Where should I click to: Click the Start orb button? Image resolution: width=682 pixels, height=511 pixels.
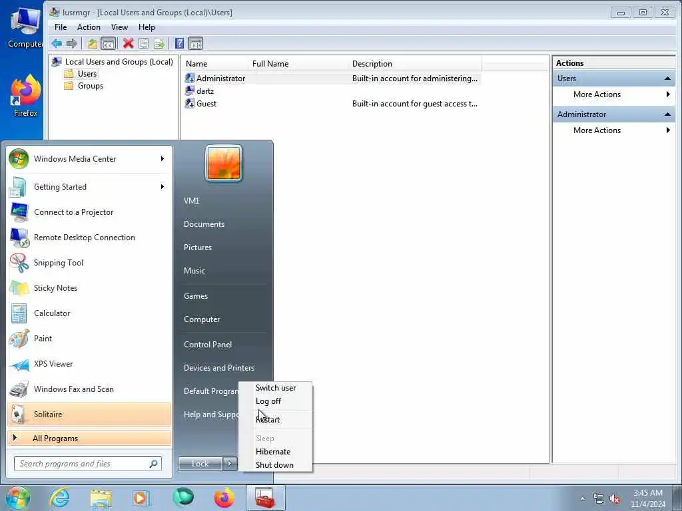pos(17,498)
